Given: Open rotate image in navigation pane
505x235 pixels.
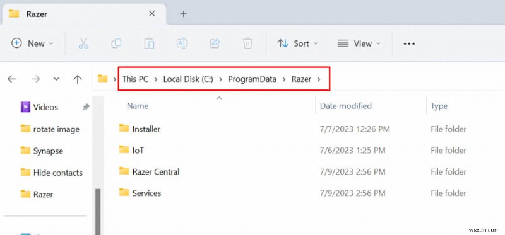Looking at the screenshot, I should [56, 129].
